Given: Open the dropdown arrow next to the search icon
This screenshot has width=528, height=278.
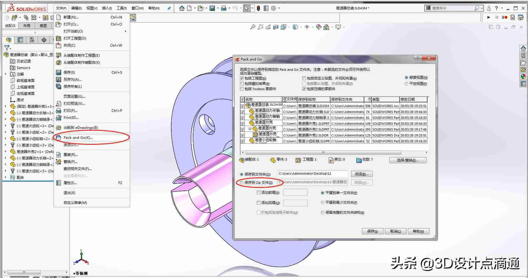Looking at the screenshot, I should (481, 8).
